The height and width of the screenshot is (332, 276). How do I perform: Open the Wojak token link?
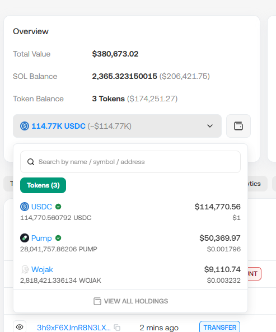(42, 269)
